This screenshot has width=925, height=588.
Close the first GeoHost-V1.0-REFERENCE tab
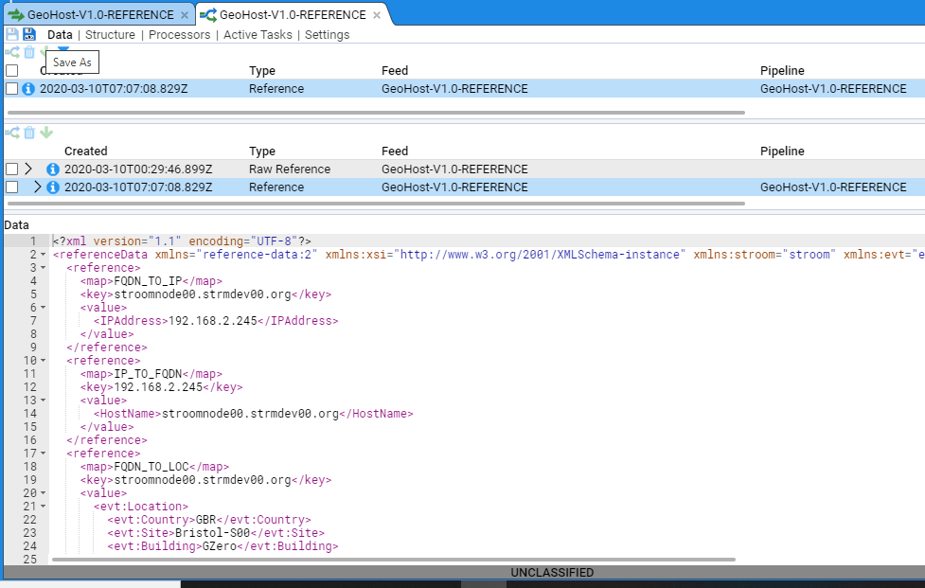coord(185,15)
